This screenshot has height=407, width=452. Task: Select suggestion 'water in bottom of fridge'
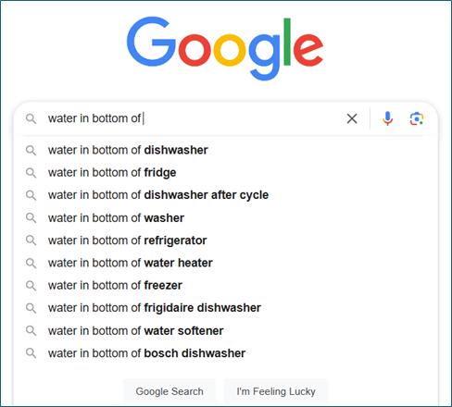[226, 173]
